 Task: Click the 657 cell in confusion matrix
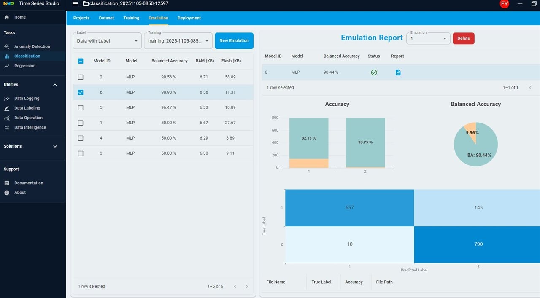(349, 207)
